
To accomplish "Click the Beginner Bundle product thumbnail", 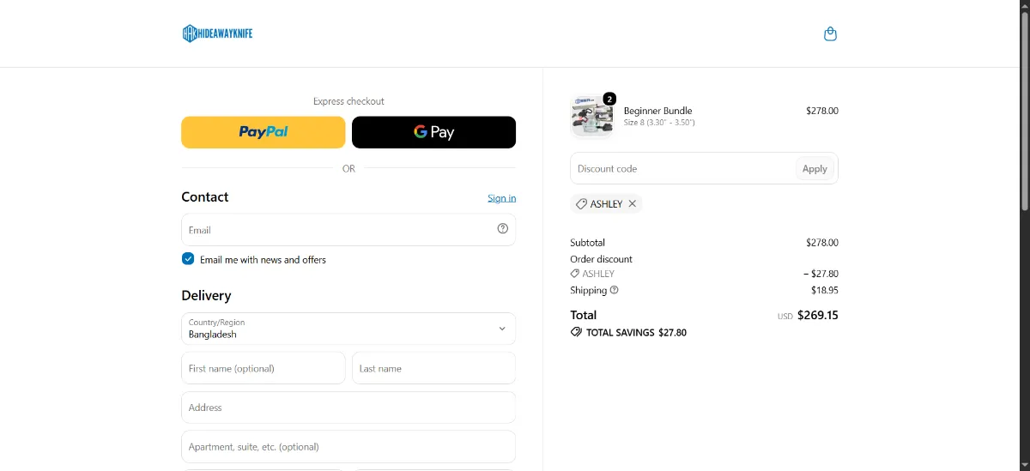I will click(x=591, y=117).
